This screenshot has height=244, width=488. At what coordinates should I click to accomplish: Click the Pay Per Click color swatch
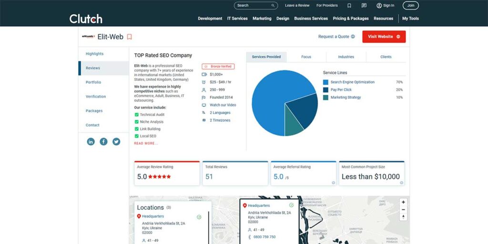click(x=325, y=90)
